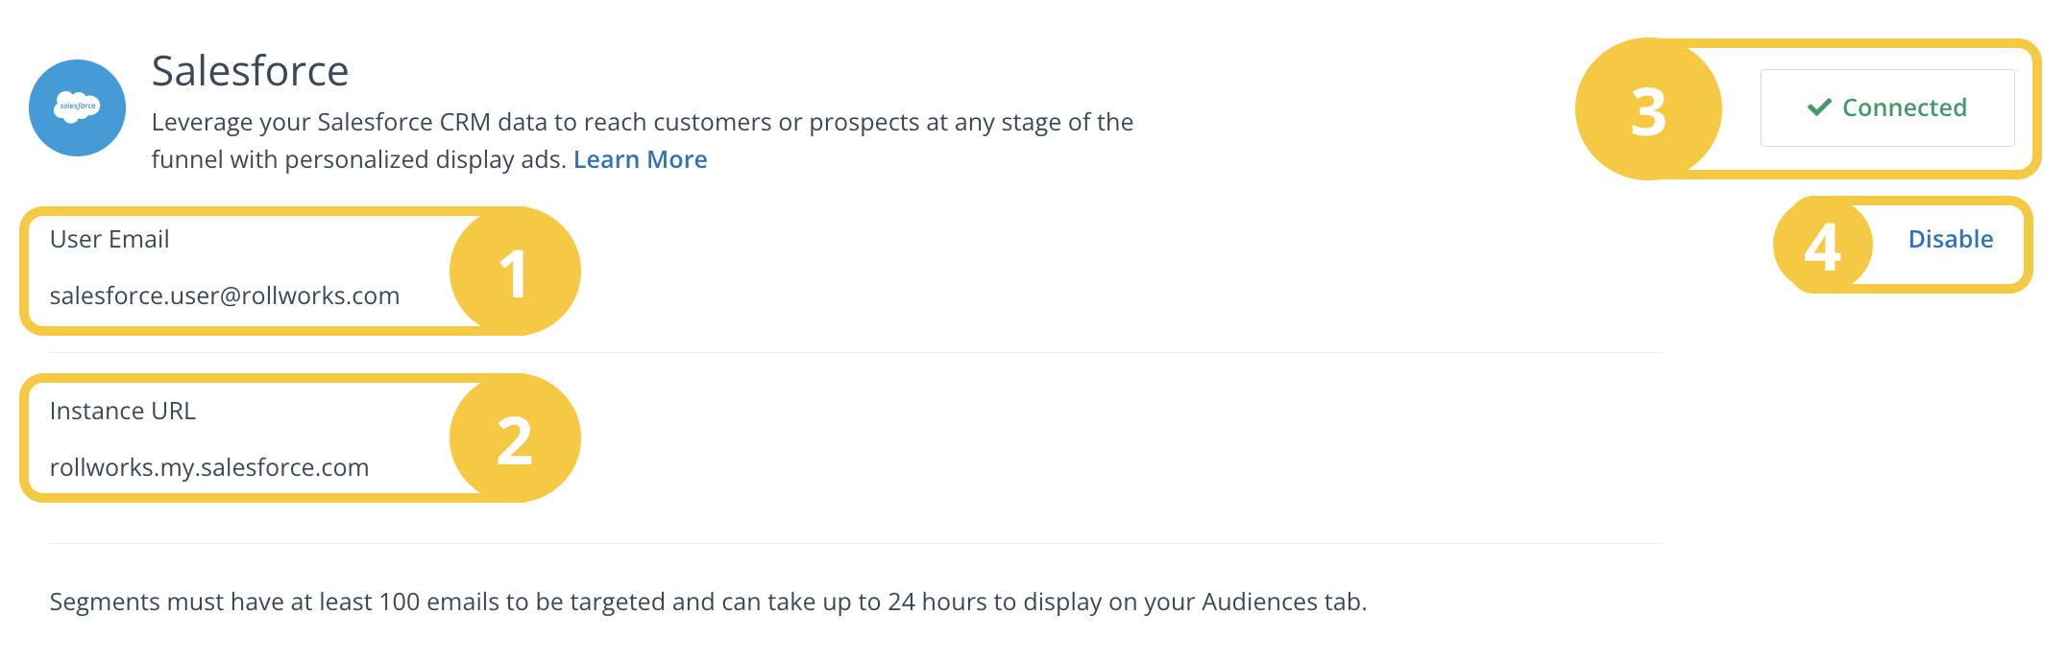This screenshot has width=2067, height=662.
Task: Click the Instance URL label
Action: tap(123, 411)
